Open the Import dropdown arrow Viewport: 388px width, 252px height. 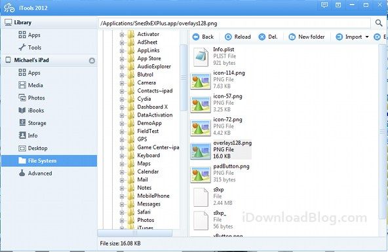click(x=367, y=37)
